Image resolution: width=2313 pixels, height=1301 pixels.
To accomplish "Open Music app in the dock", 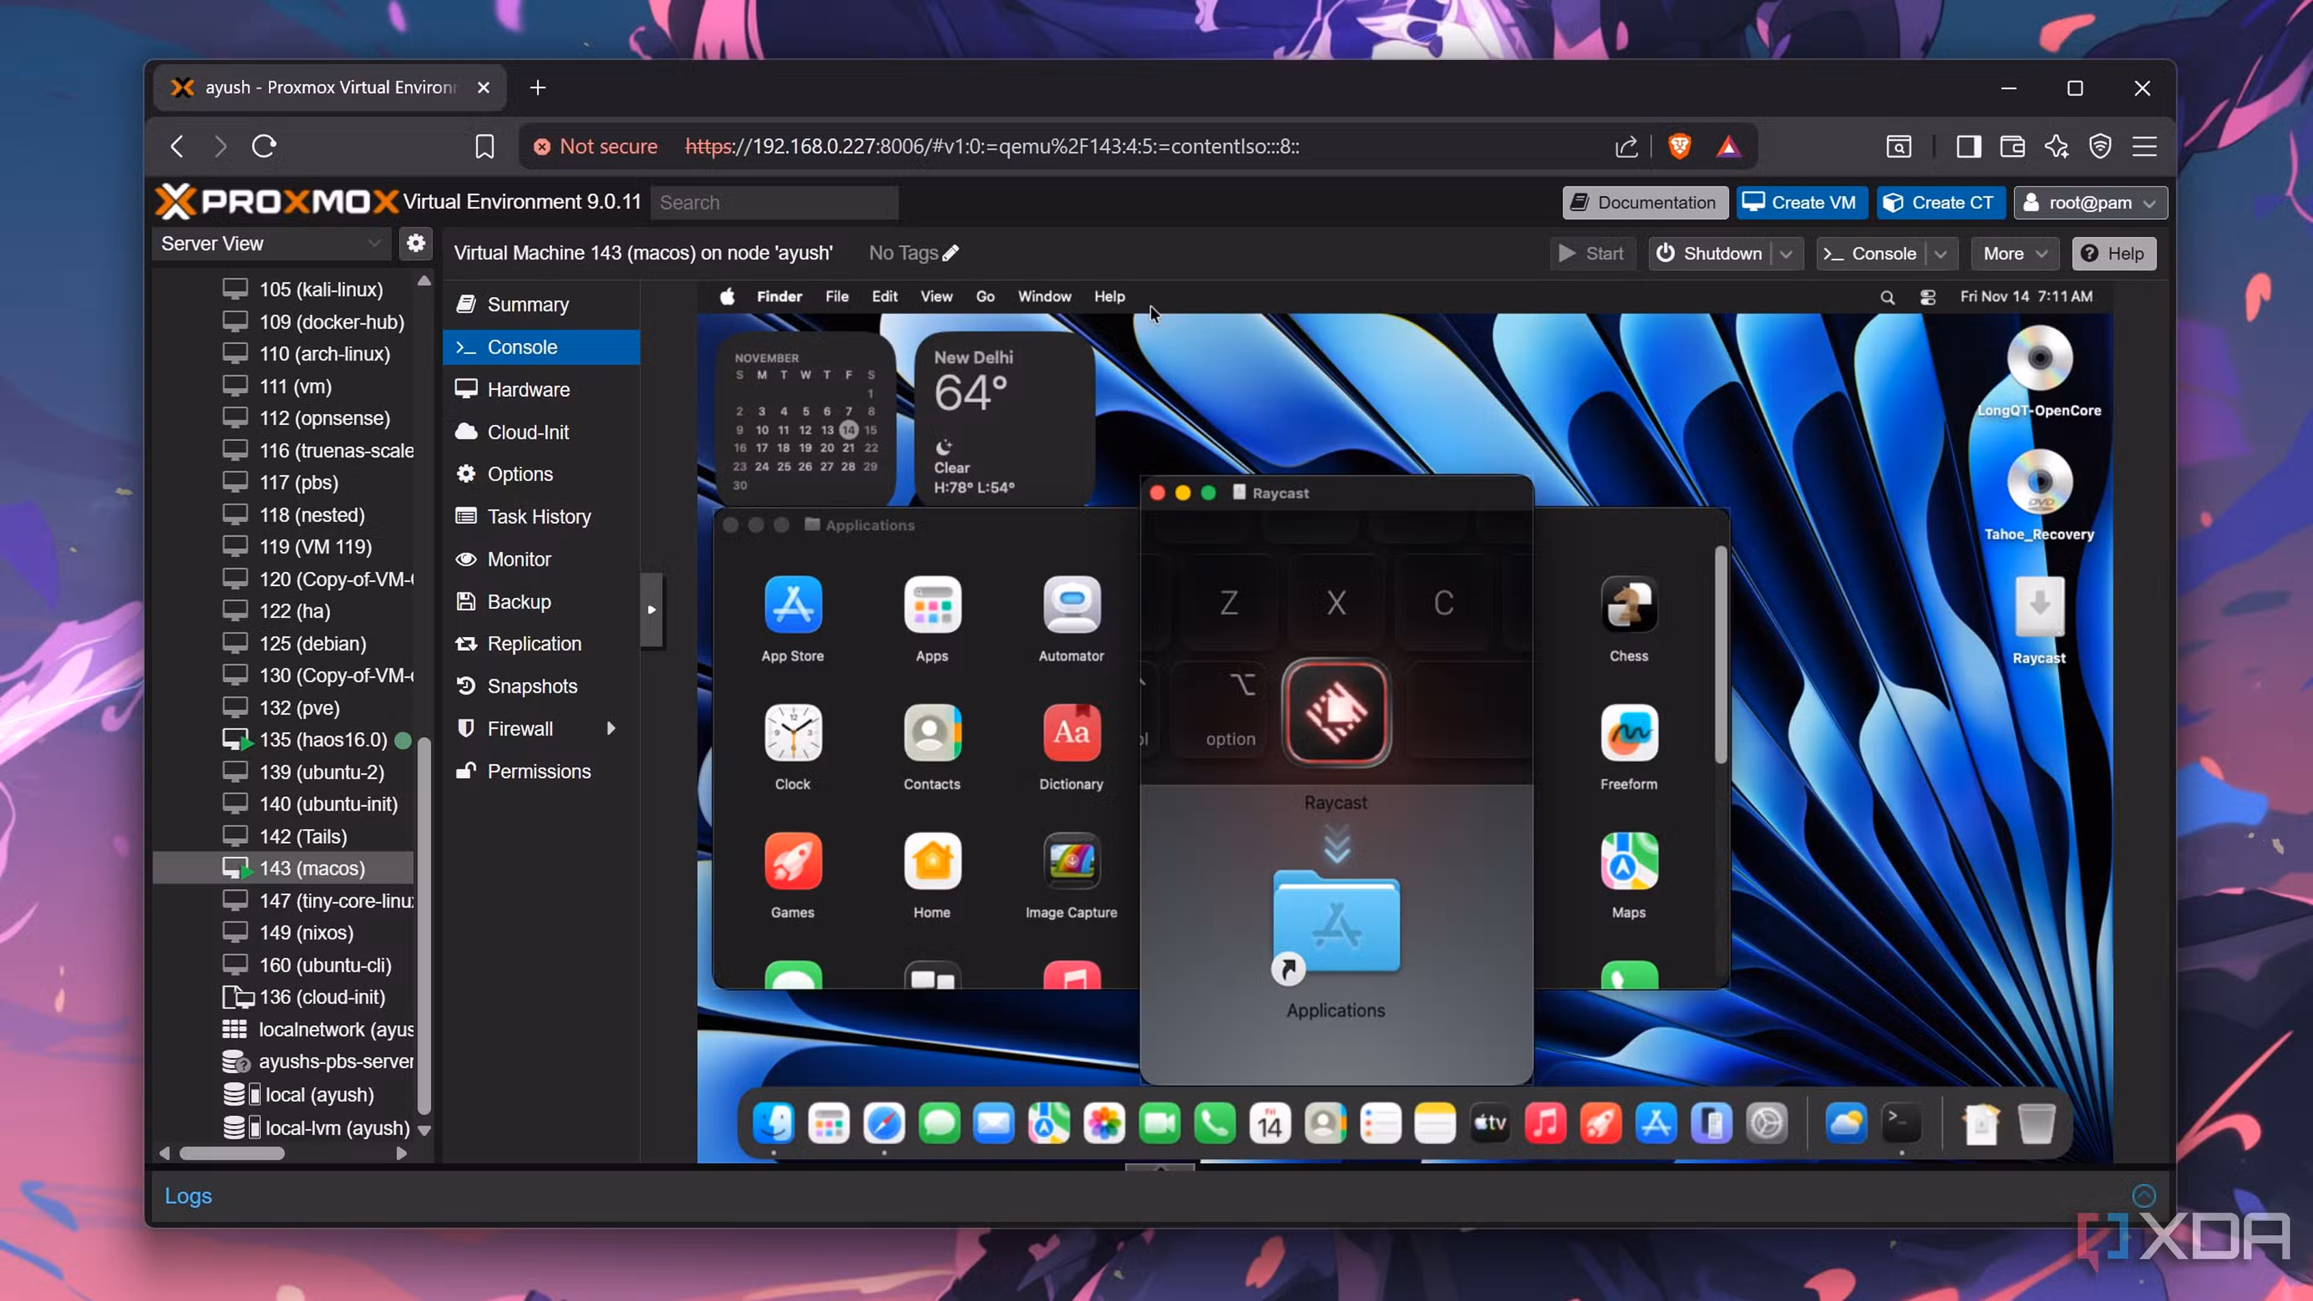I will pyautogui.click(x=1545, y=1123).
